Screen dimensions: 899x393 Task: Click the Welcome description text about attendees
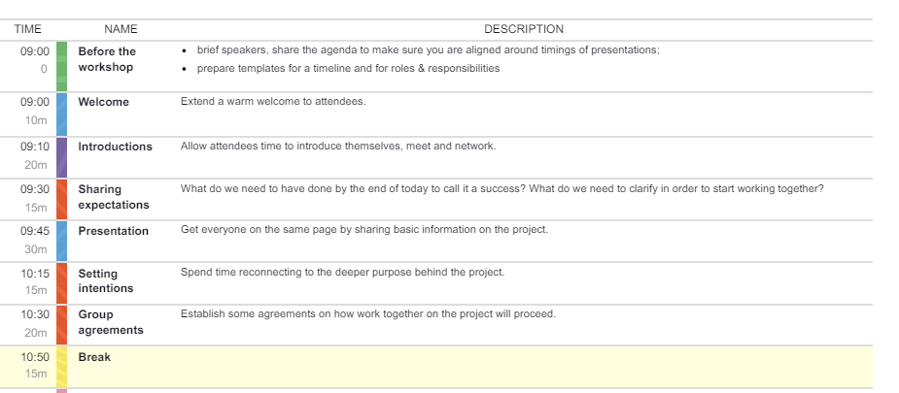(x=273, y=101)
